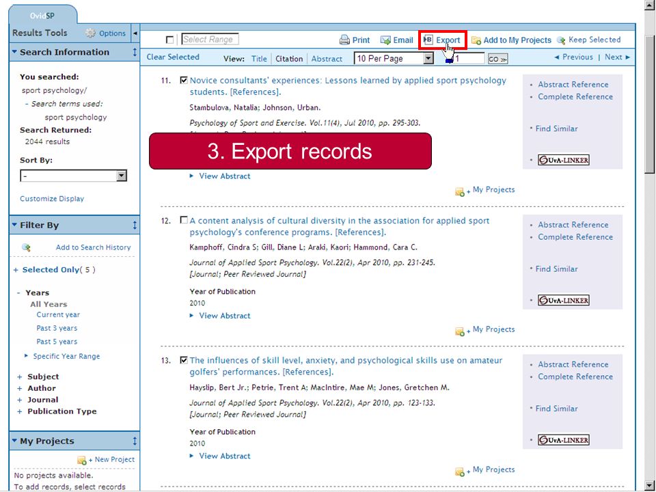Collapse the Results Tools sidebar arrow
The image size is (656, 492).
(135, 33)
